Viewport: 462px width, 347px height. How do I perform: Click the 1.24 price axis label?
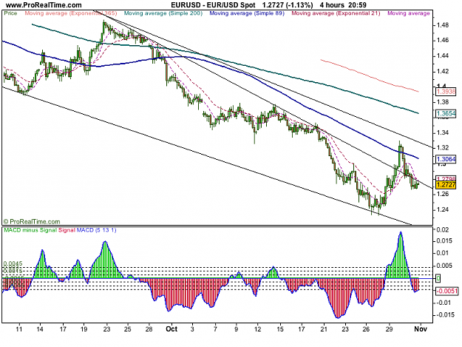[x=443, y=209]
